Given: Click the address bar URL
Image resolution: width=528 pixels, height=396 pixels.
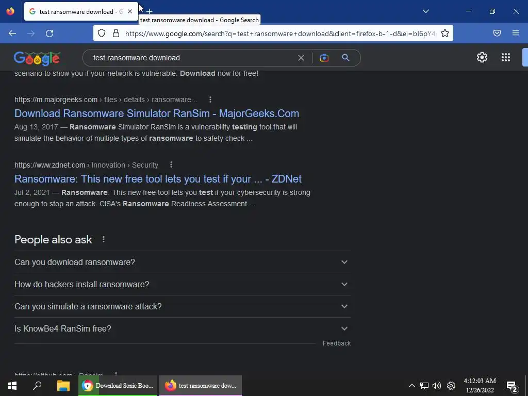Looking at the screenshot, I should (x=280, y=34).
